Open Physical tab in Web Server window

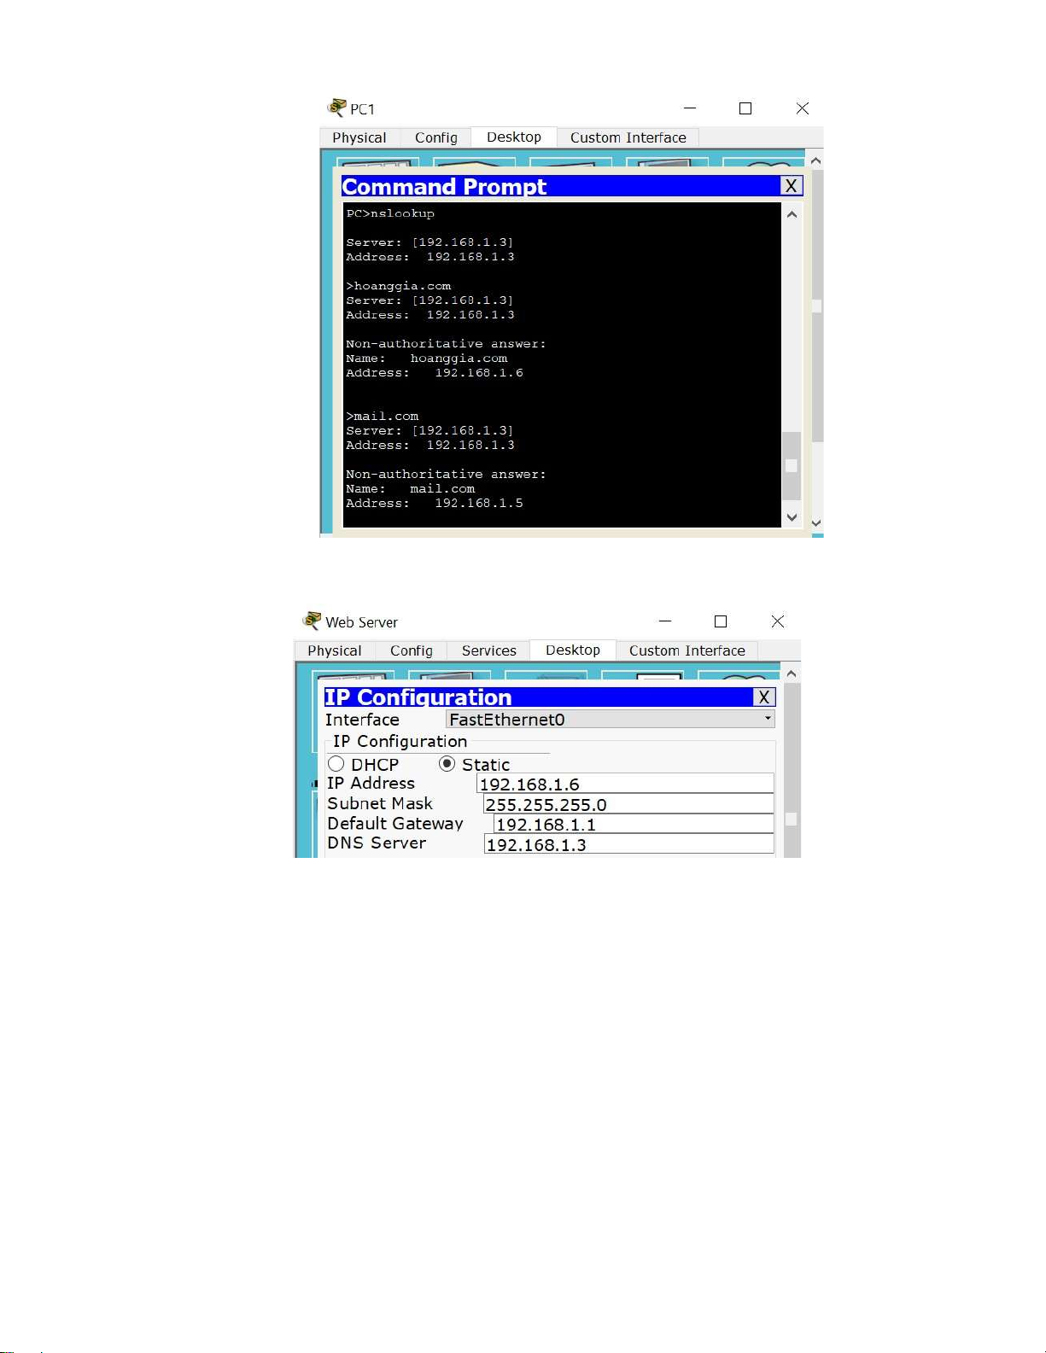(x=334, y=650)
